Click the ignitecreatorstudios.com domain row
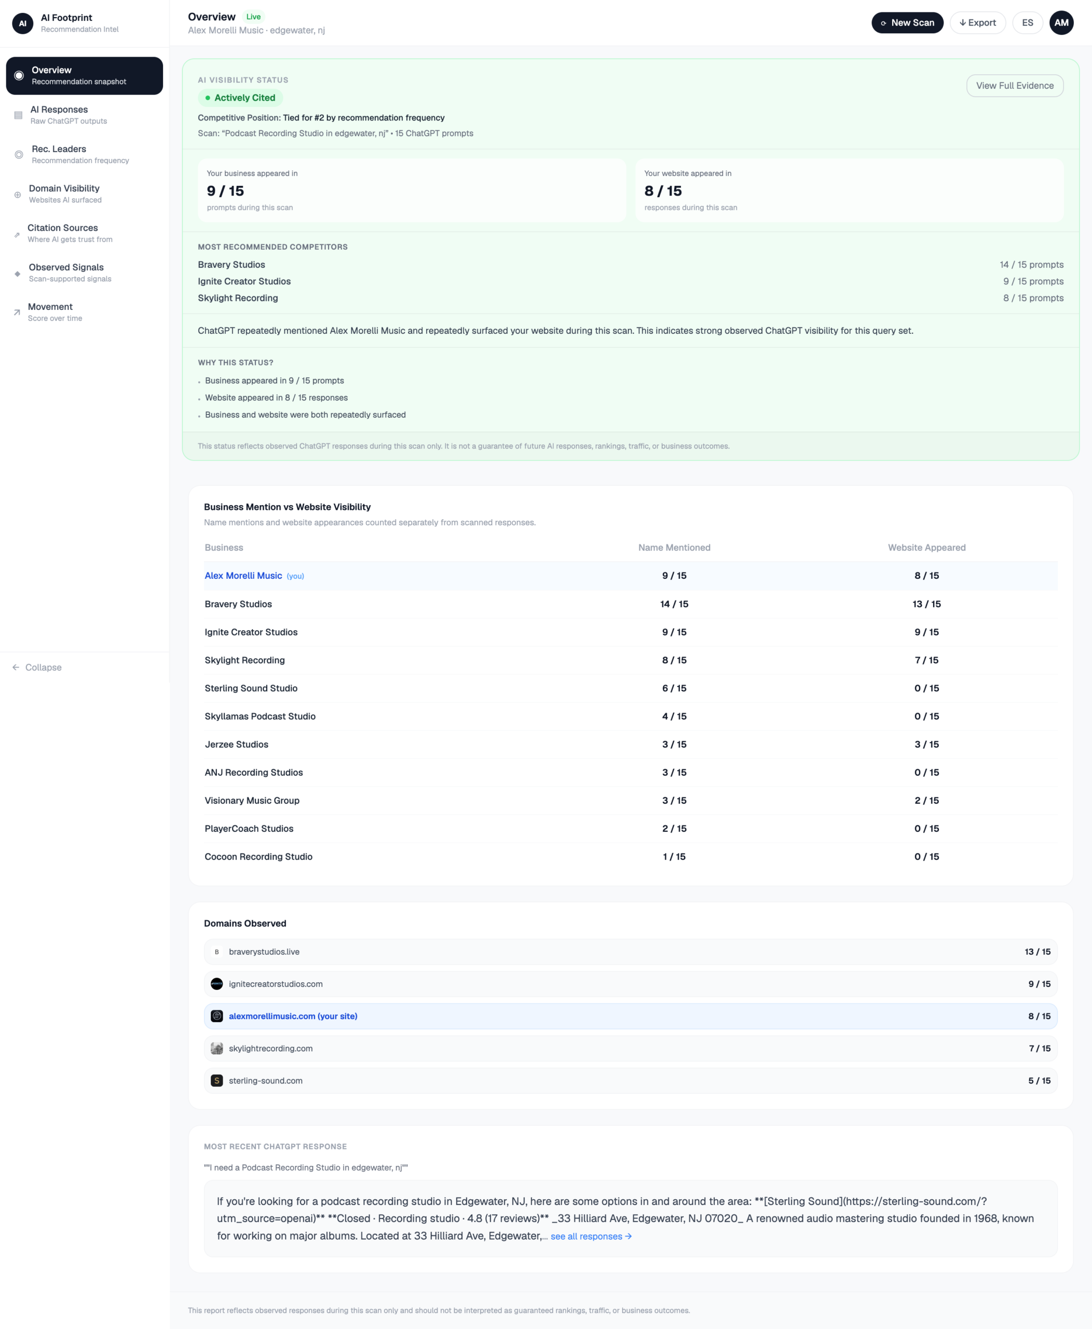1092x1329 pixels. 630,984
